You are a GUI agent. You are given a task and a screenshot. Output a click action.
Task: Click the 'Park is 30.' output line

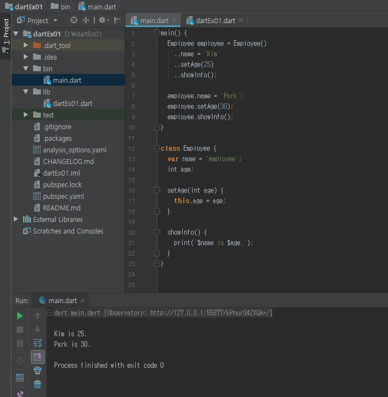point(72,345)
